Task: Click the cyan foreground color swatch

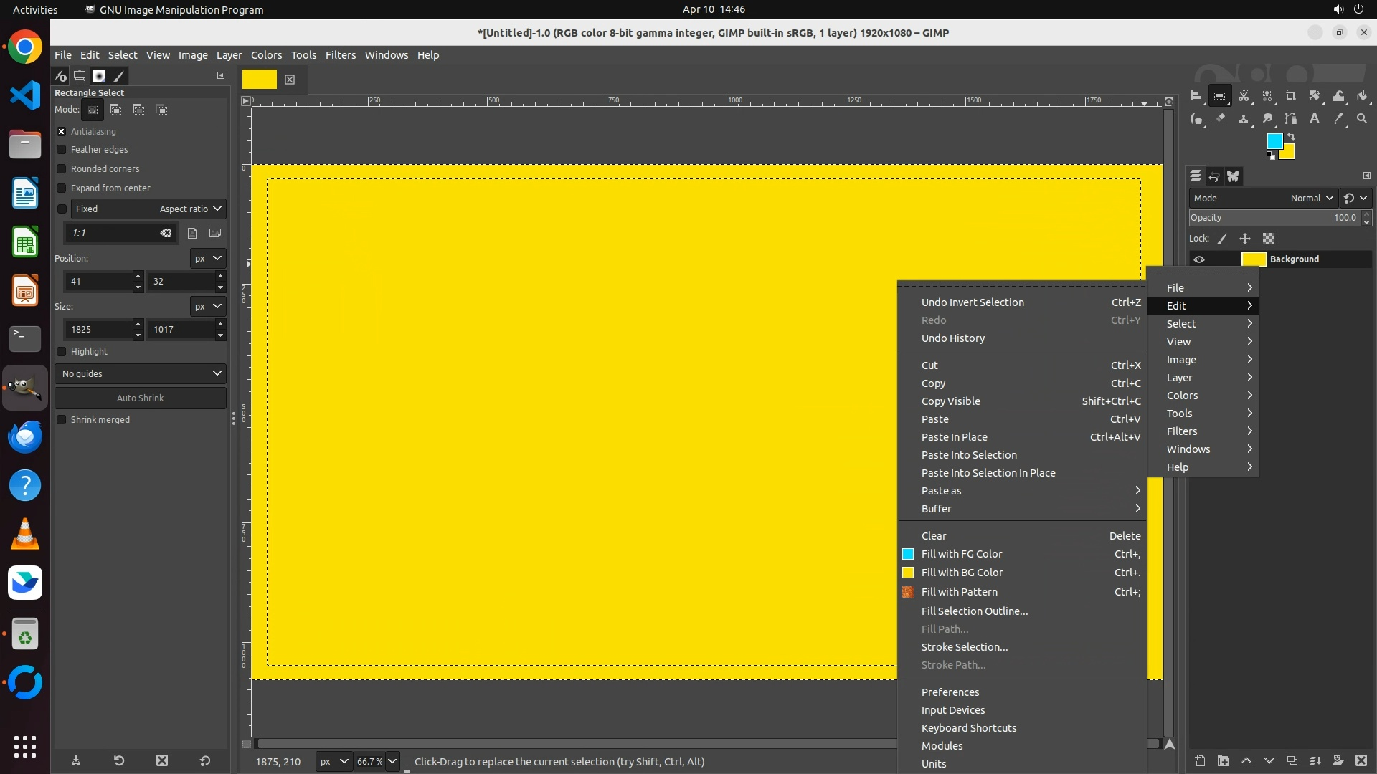Action: (1274, 141)
